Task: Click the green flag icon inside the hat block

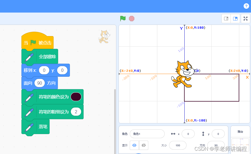Action: point(33,42)
